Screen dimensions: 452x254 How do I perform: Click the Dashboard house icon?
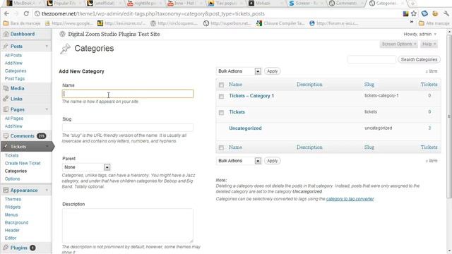[6, 34]
